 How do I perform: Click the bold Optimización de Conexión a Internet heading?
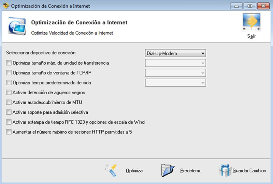[79, 23]
